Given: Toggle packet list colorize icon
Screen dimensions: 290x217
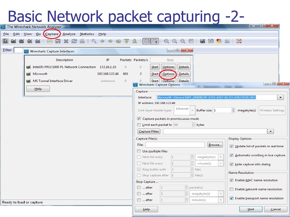Looking at the screenshot, I should tap(146, 41).
